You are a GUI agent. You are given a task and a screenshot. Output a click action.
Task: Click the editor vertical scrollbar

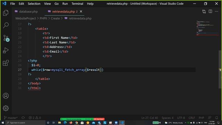click(x=220, y=69)
